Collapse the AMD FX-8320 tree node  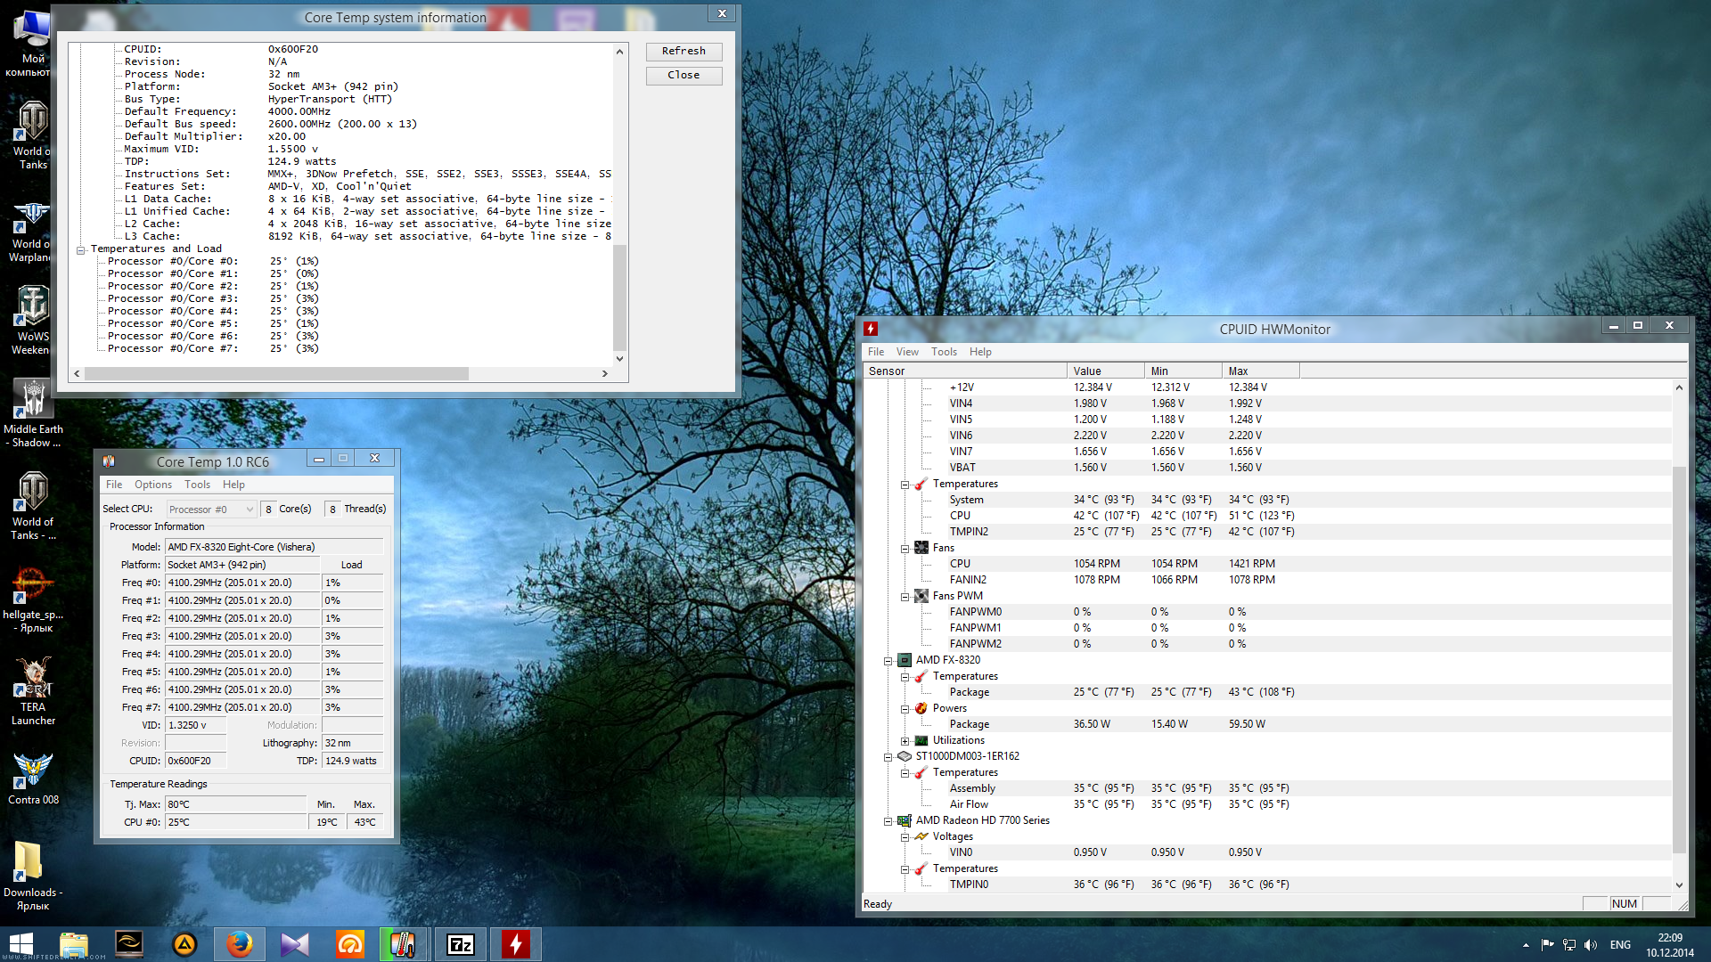click(x=888, y=661)
